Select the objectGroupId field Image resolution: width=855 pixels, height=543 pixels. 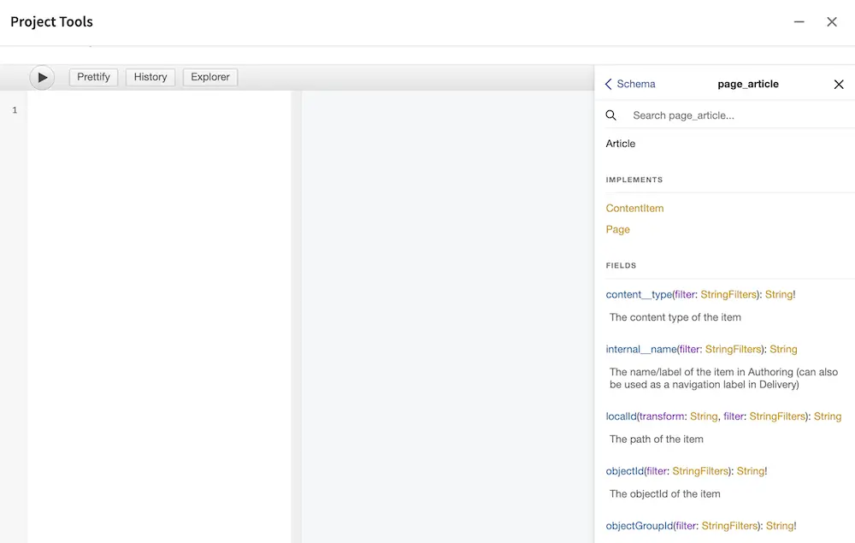click(x=639, y=526)
